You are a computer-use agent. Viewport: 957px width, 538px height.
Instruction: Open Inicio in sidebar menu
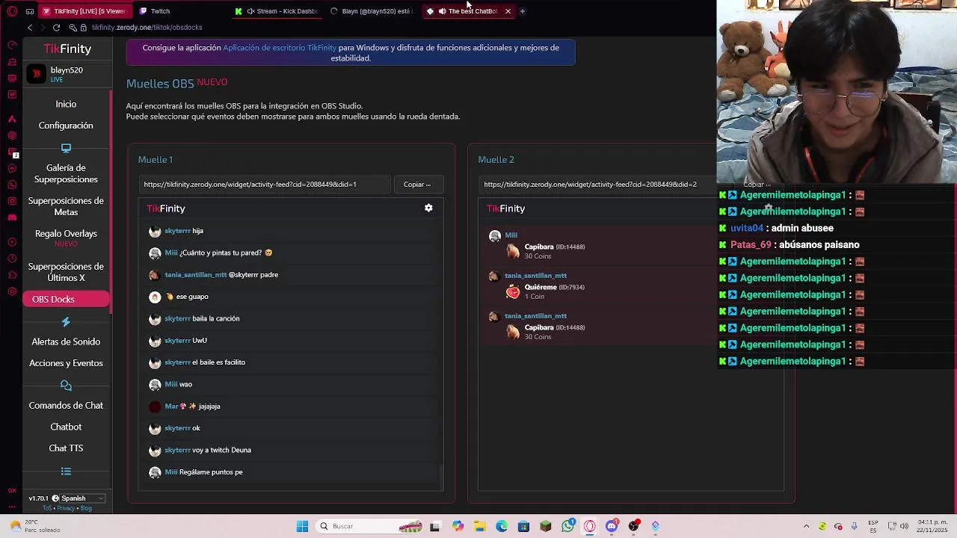pos(66,104)
